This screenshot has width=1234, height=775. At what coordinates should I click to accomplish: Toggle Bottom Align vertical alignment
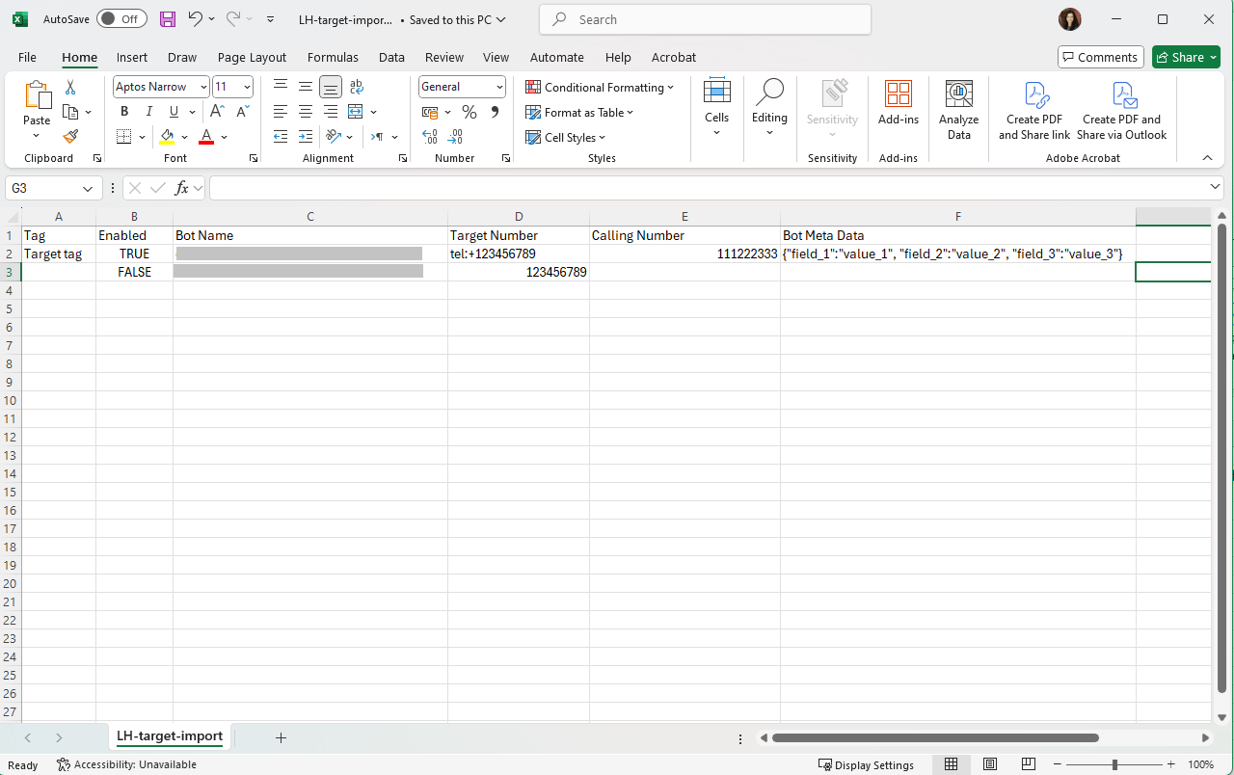coord(331,87)
